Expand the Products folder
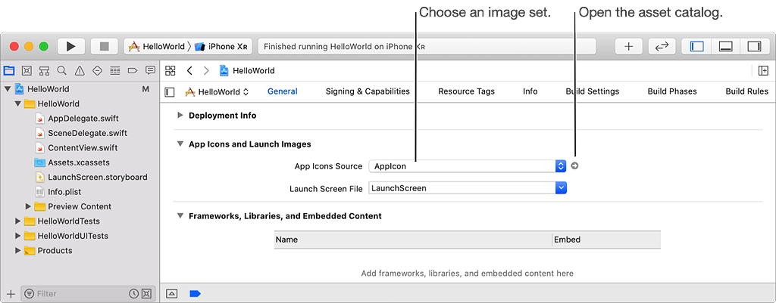Image resolution: width=776 pixels, height=303 pixels. [18, 250]
